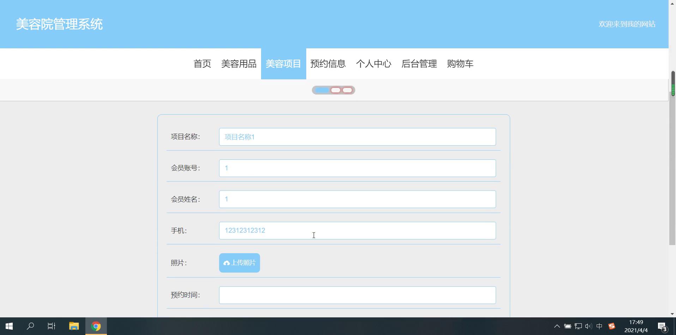Viewport: 676px width, 335px height.
Task: Click the volume speaker tray icon
Action: click(588, 326)
